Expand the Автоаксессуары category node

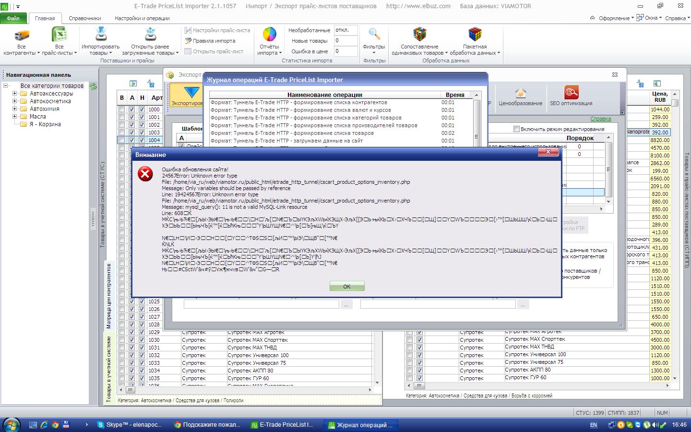14,94
